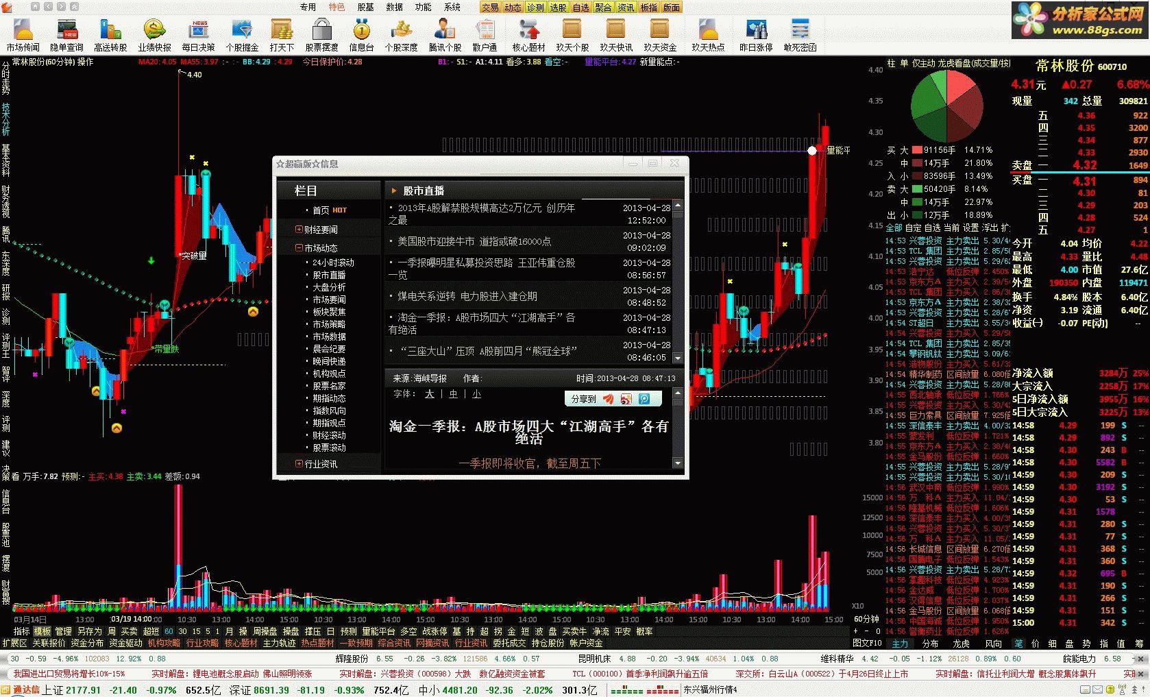1150x697 pixels.
Task: Switch to 龙虎 right panel tab
Action: [961, 644]
